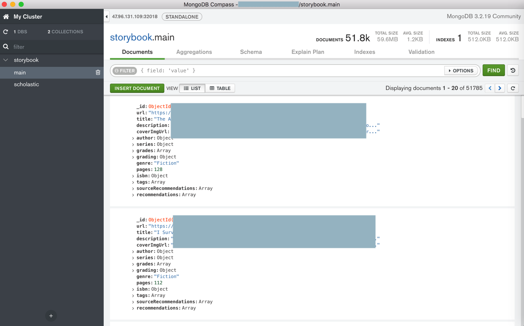This screenshot has height=326, width=524.
Task: Delete the main collection via trash icon
Action: coord(98,73)
